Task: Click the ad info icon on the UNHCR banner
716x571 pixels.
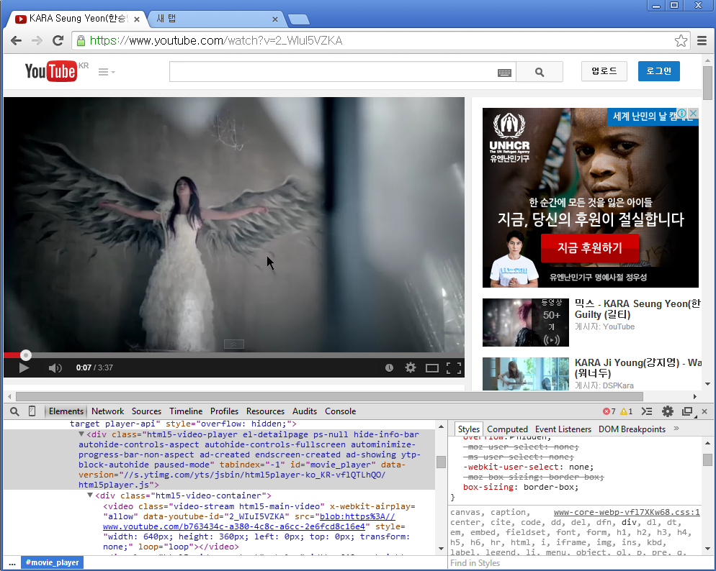Action: [x=682, y=113]
